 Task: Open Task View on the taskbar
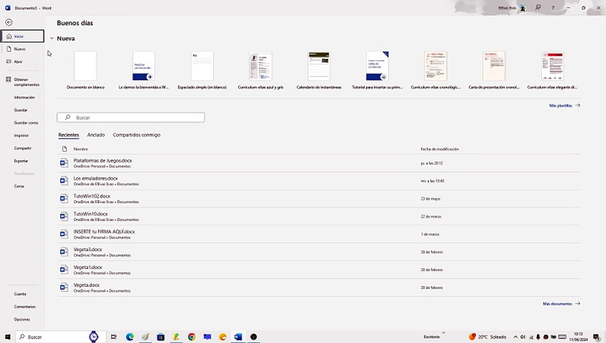[x=113, y=337]
